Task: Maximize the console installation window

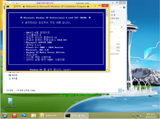Action: [x=99, y=6]
